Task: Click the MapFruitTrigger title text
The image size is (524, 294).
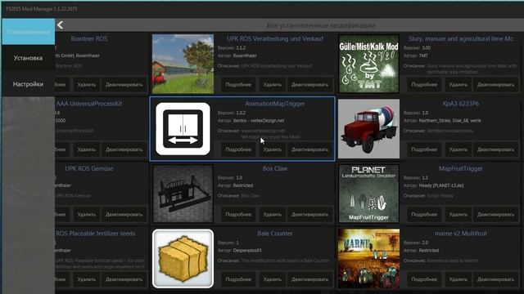Action: point(460,169)
